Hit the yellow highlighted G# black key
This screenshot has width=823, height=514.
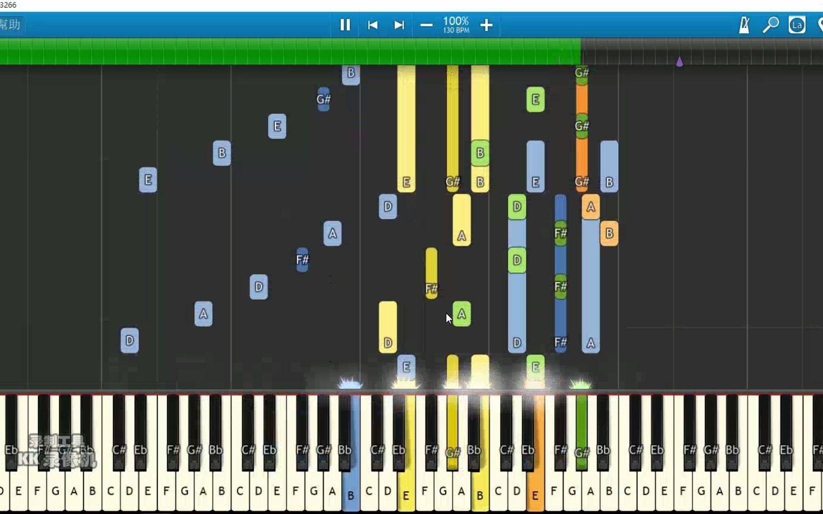pos(453,432)
